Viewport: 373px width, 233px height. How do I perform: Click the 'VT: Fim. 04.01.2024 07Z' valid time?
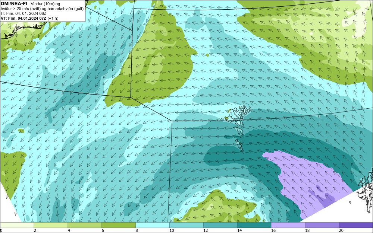23,18
